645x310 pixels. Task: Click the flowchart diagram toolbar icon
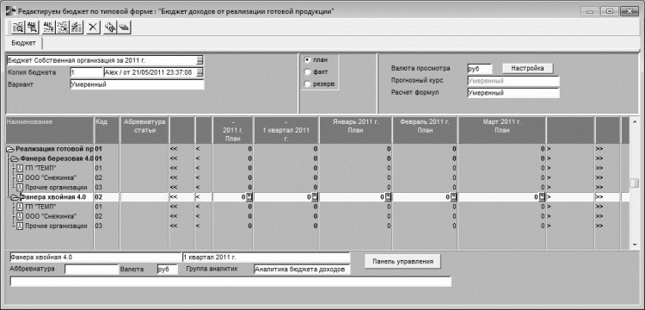tap(63, 28)
